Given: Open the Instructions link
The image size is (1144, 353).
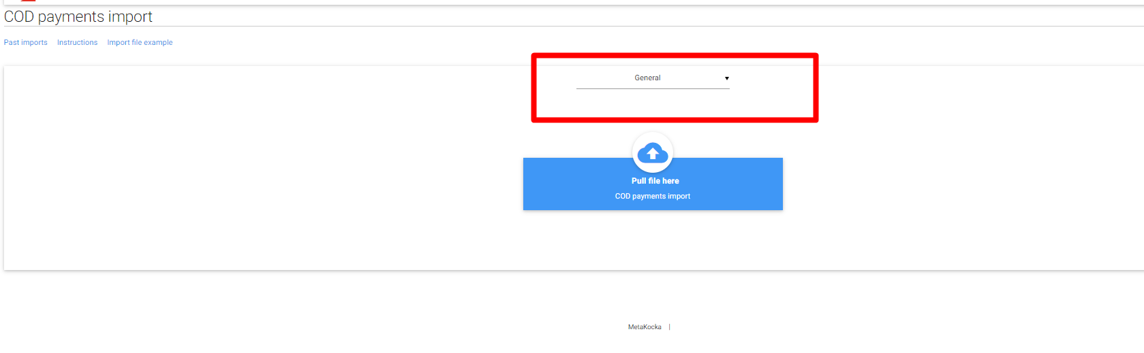Looking at the screenshot, I should tap(77, 42).
